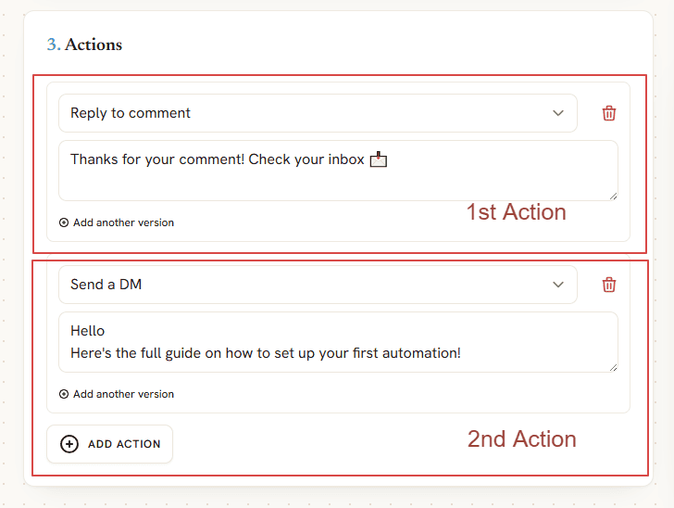674x508 pixels.
Task: Open the Reply to comment dropdown
Action: (318, 113)
